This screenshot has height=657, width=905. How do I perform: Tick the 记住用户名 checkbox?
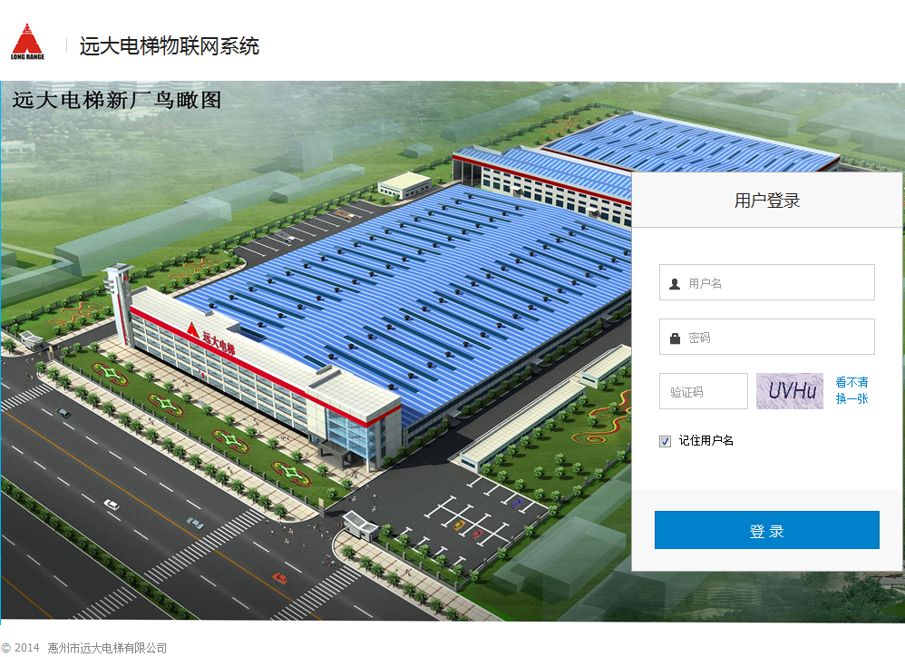point(665,441)
